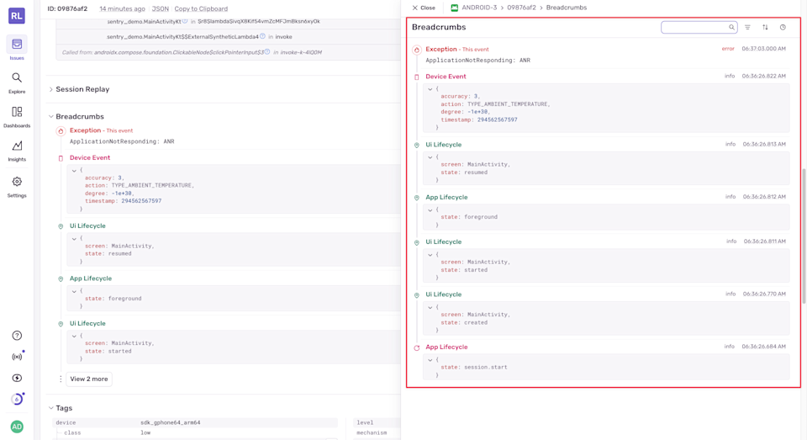Open the help question mark icon

tap(17, 336)
